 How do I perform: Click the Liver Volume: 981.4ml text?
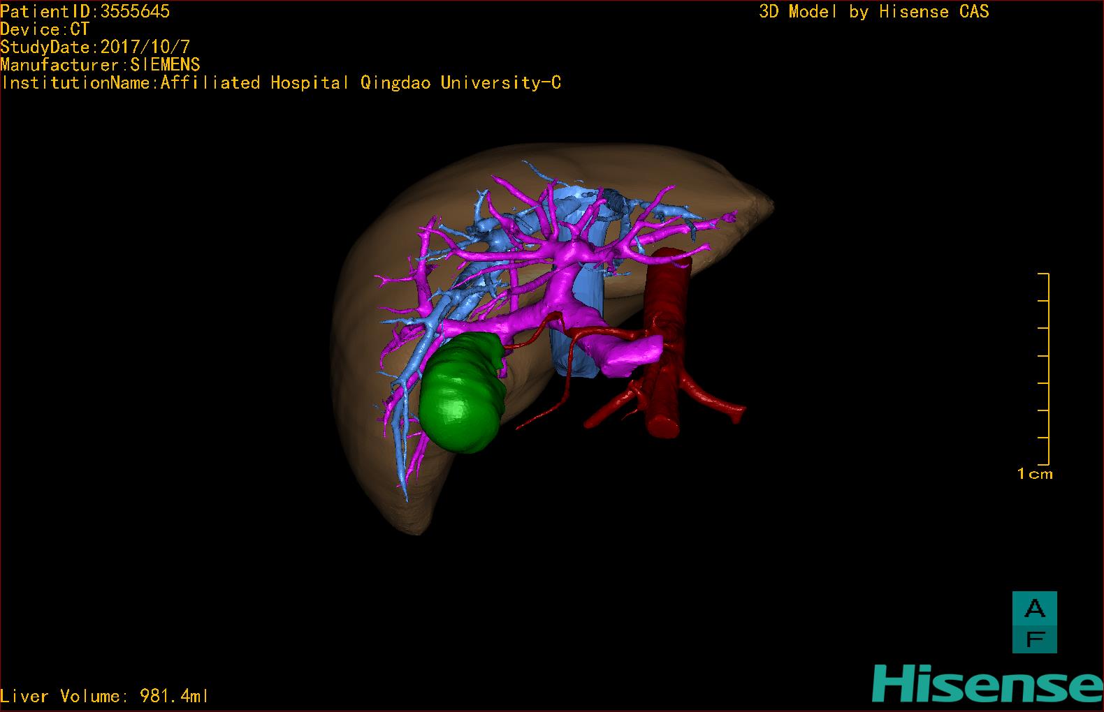coord(104,696)
